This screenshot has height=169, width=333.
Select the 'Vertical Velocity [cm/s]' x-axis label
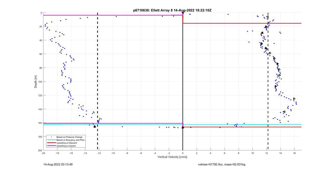172,157
